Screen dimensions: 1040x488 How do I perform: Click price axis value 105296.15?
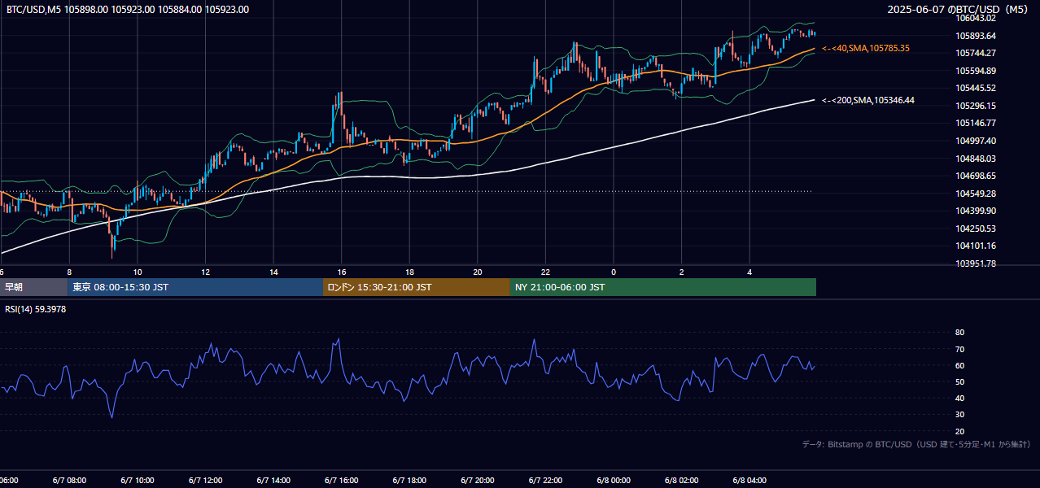pyautogui.click(x=977, y=106)
